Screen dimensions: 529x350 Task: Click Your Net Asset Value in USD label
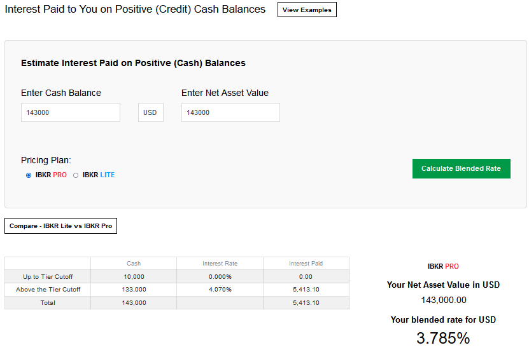(x=443, y=285)
